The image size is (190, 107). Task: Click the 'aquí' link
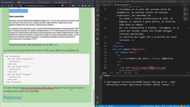pyautogui.click(x=56, y=45)
